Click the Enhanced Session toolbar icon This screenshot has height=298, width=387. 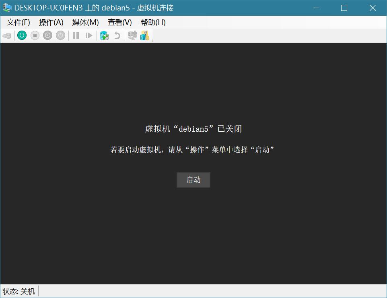[132, 36]
